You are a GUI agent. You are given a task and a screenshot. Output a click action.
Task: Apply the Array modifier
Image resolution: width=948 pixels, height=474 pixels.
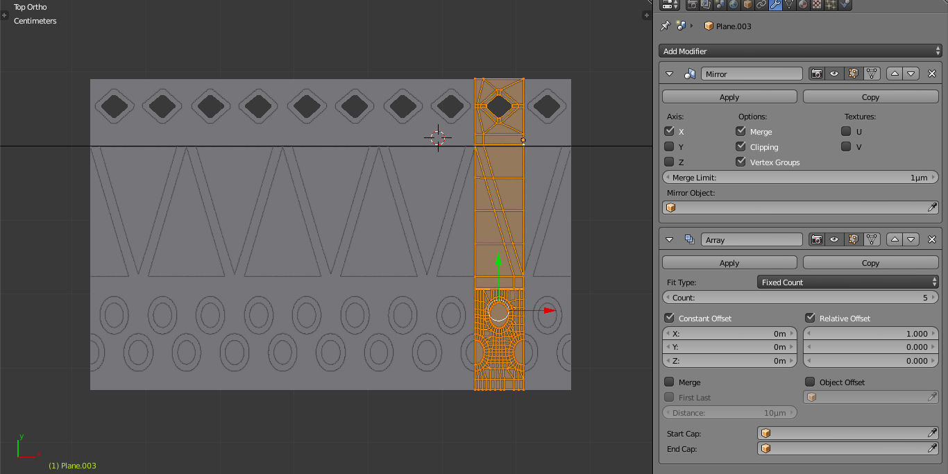coord(729,262)
